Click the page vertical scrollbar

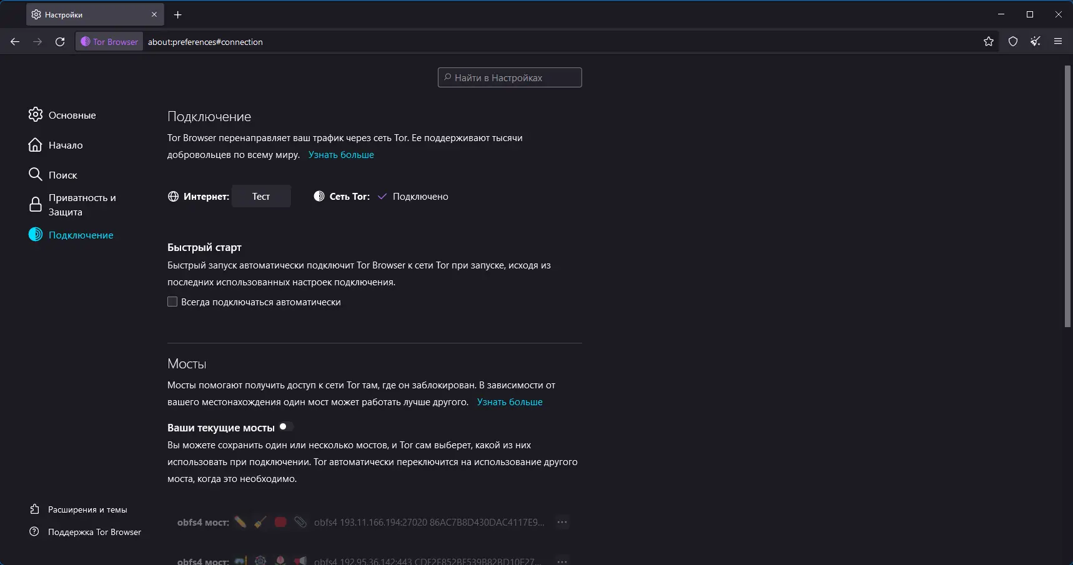coord(1067,196)
